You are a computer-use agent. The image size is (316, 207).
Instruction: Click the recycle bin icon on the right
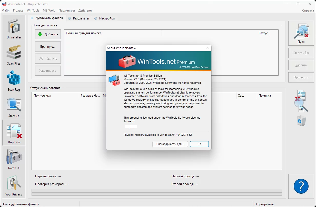(301, 120)
